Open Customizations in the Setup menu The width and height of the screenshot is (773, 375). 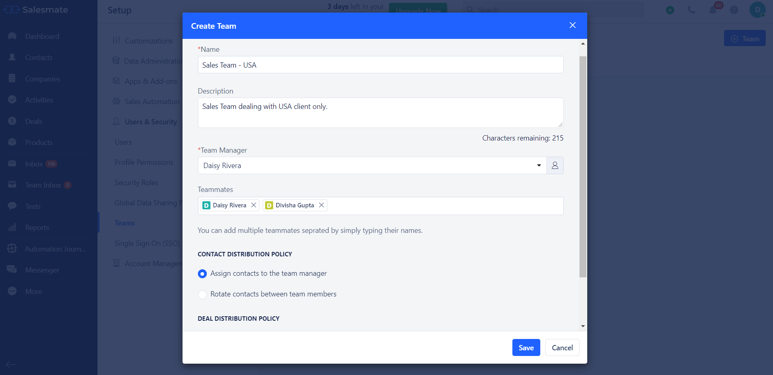coord(149,41)
